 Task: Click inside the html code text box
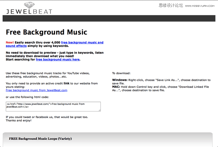[x=53, y=106]
